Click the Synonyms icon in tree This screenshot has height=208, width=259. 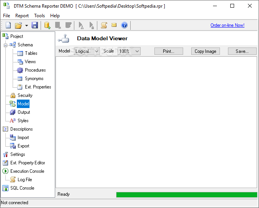coord(20,79)
